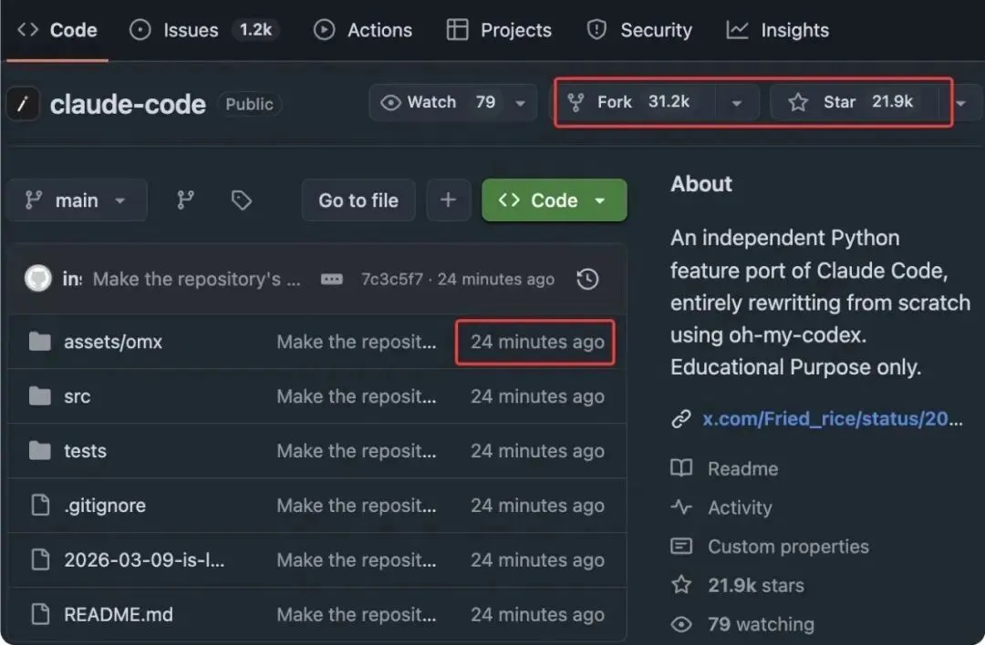The height and width of the screenshot is (645, 985).
Task: Click the plus add file button
Action: click(448, 200)
